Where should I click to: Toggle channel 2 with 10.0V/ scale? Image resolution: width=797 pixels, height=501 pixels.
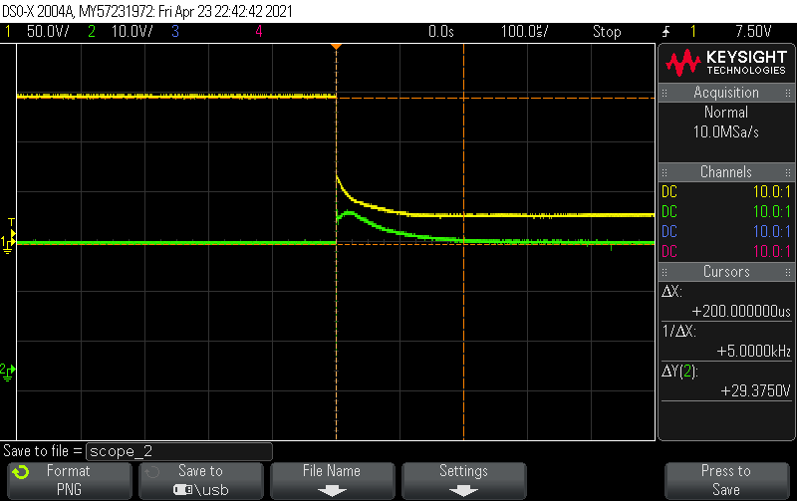click(x=120, y=32)
